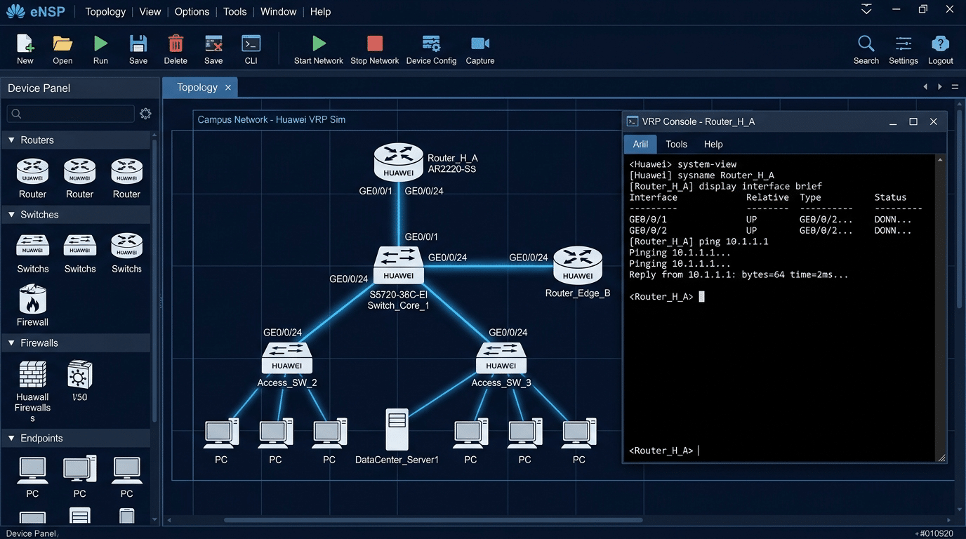
Task: Collapse the Routers category
Action: tap(11, 140)
